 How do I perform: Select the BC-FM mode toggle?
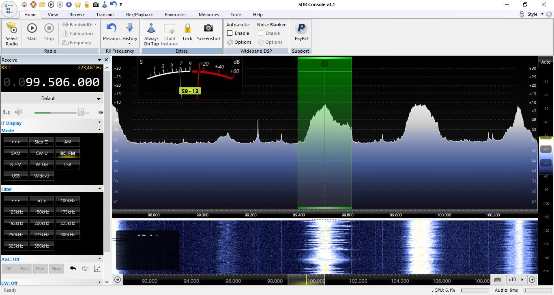tap(68, 153)
